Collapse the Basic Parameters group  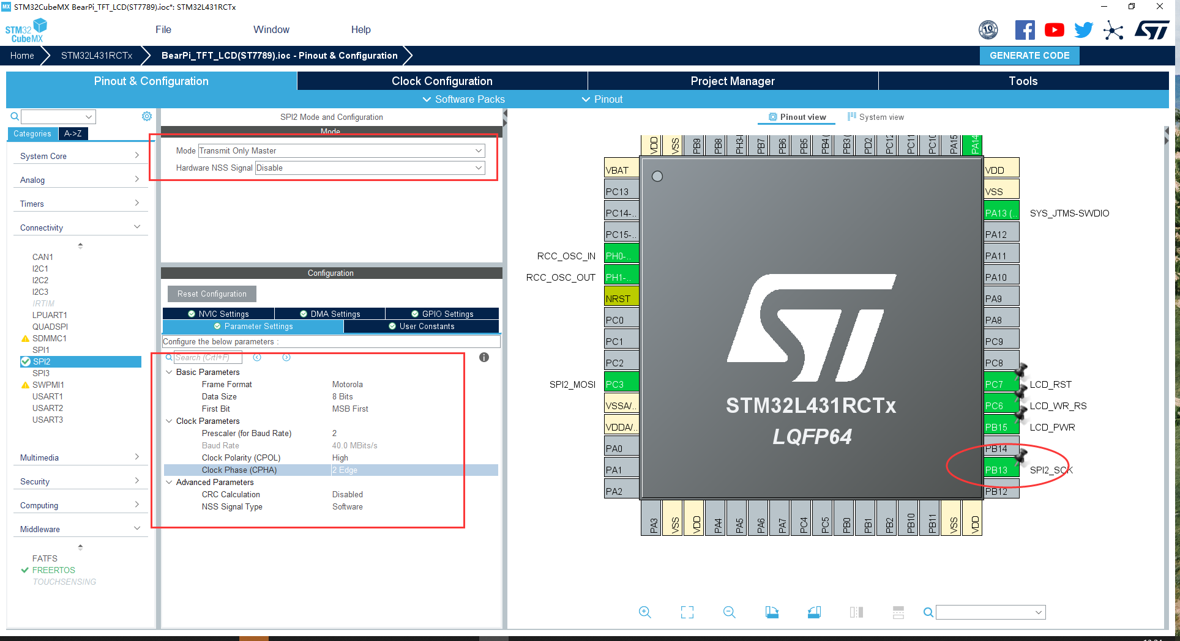pyautogui.click(x=169, y=372)
